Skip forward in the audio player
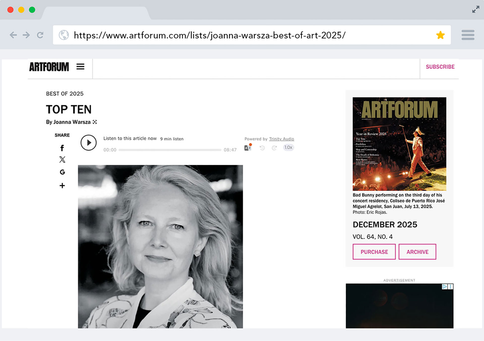This screenshot has width=484, height=341. pyautogui.click(x=274, y=148)
